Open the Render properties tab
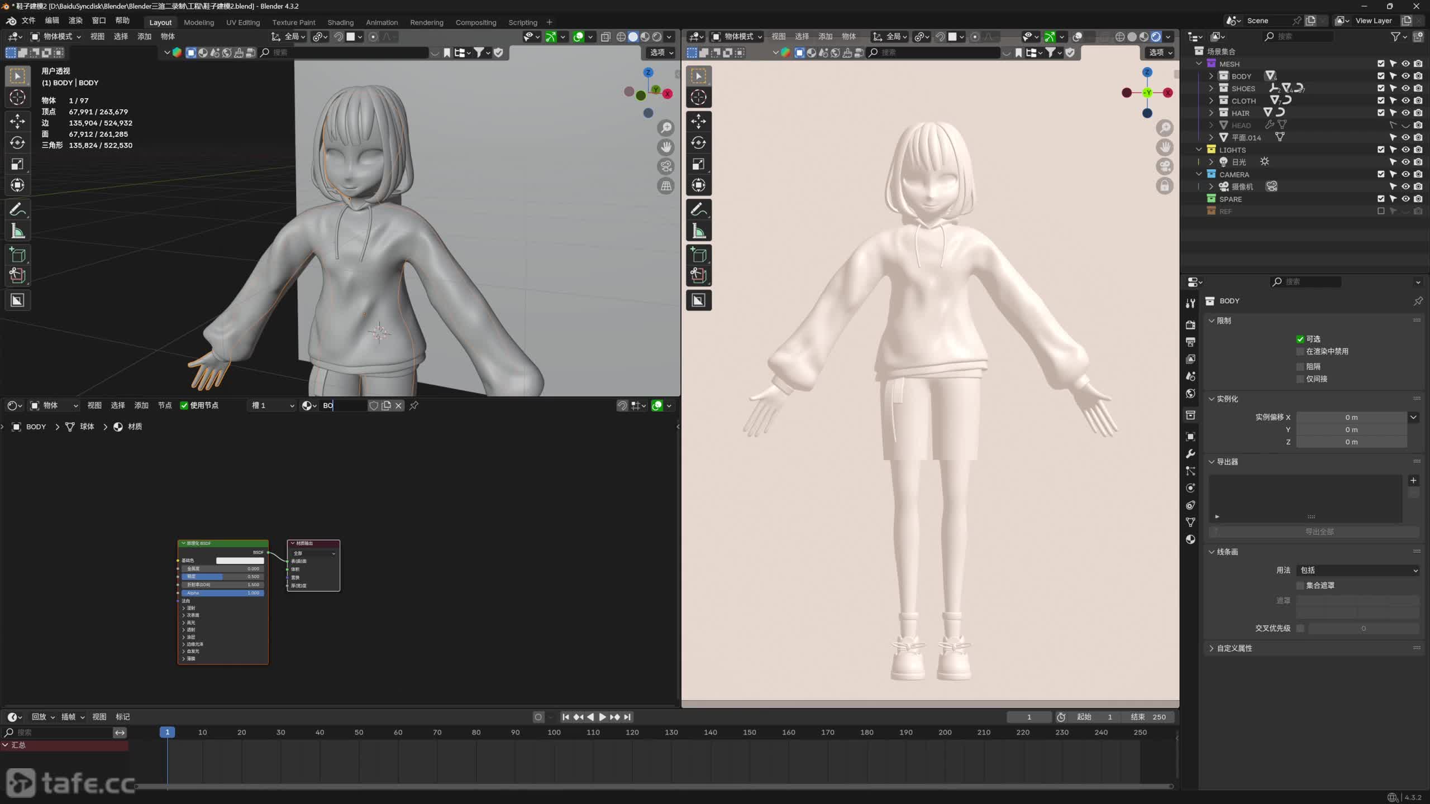 [x=1190, y=325]
